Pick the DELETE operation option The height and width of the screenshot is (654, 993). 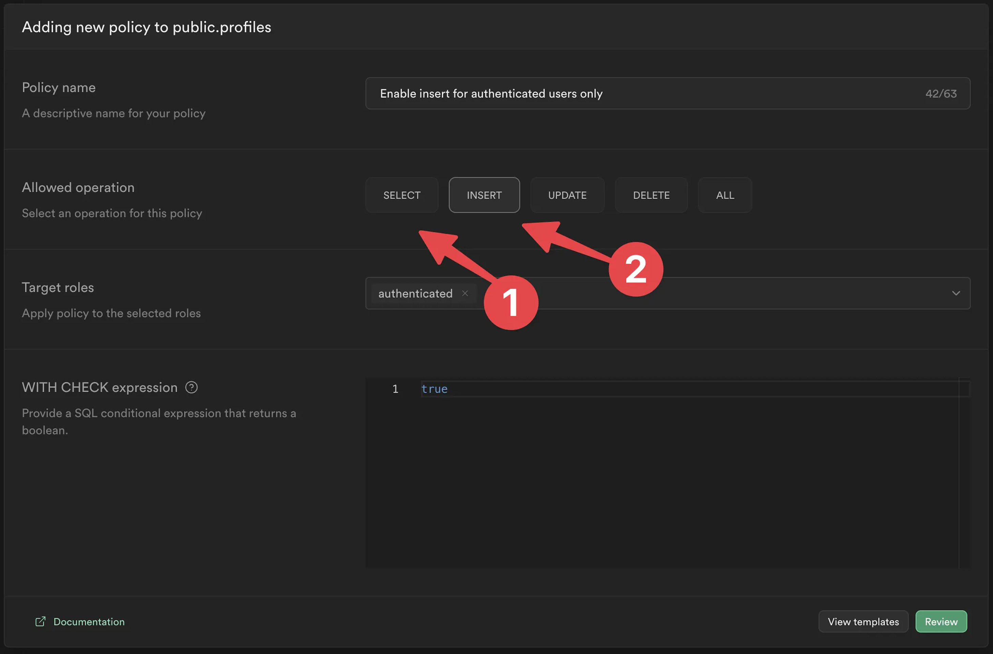click(651, 195)
